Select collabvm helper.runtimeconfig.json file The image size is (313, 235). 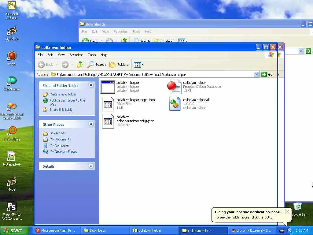click(128, 121)
